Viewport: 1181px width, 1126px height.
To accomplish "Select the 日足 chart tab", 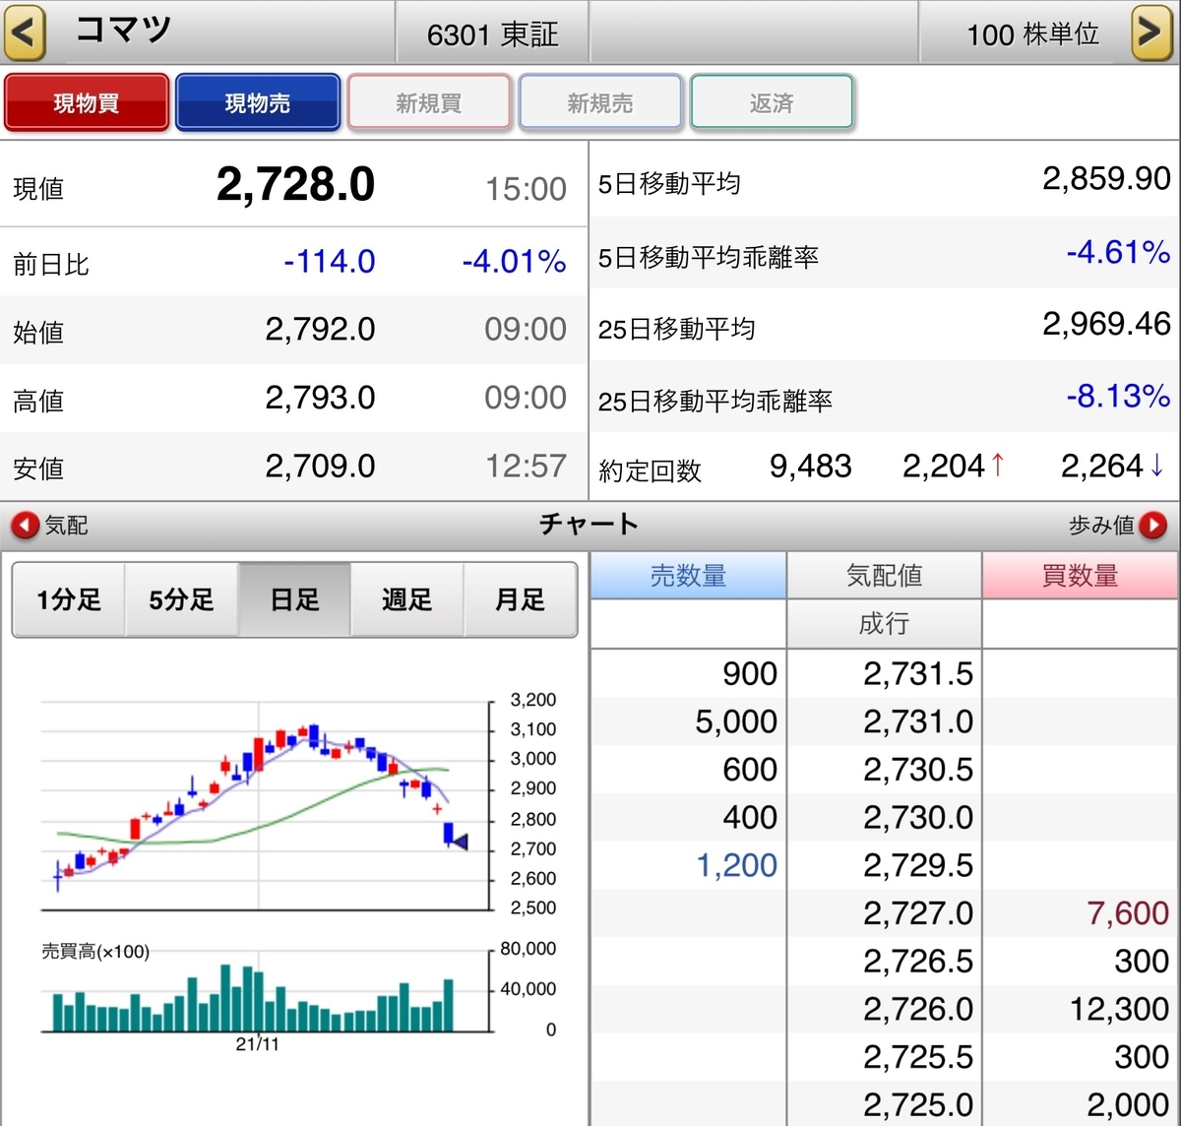I will coord(295,599).
